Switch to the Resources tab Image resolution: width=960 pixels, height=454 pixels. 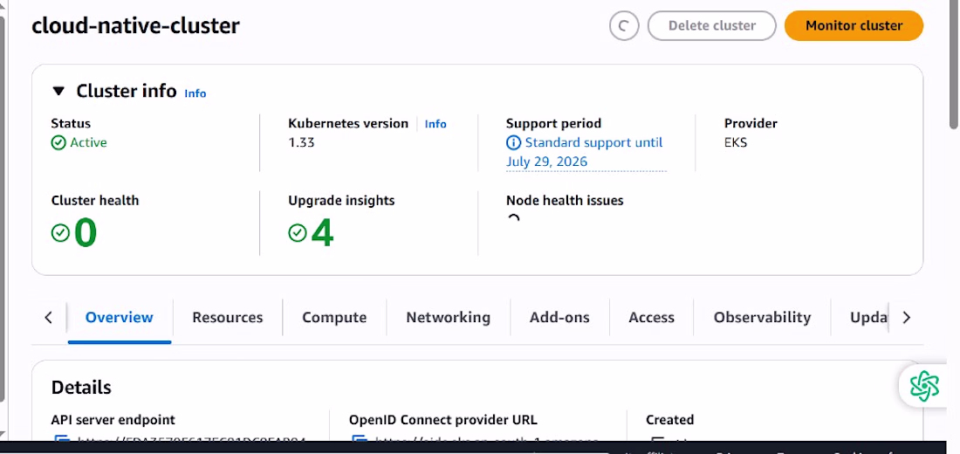pos(227,318)
